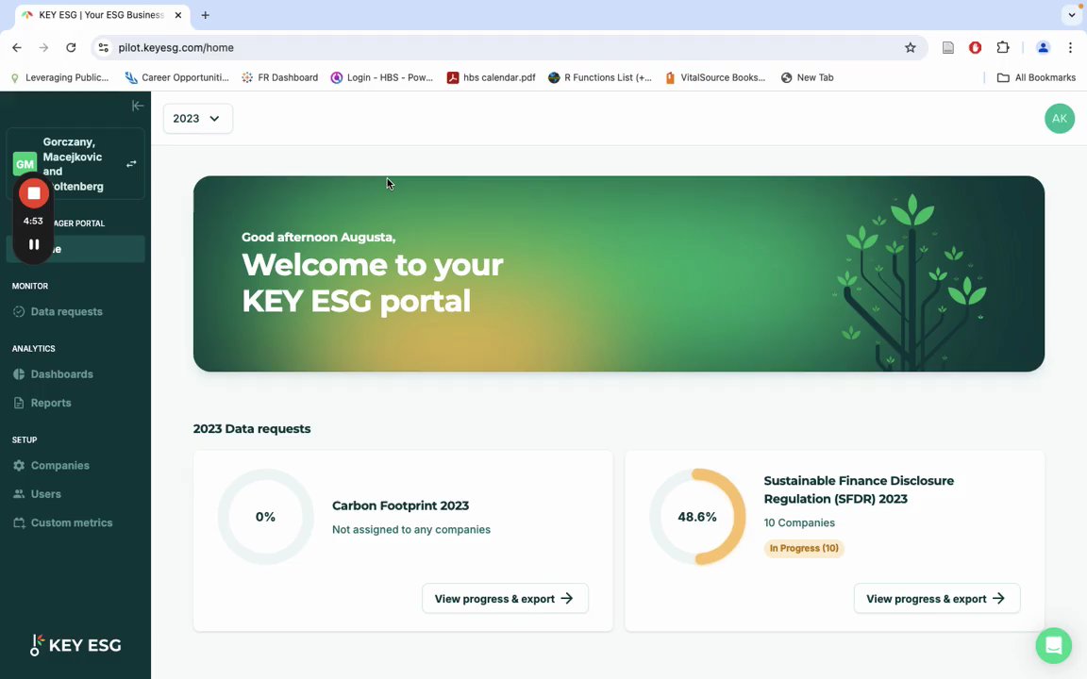
Task: Pause the screen recording
Action: point(33,244)
